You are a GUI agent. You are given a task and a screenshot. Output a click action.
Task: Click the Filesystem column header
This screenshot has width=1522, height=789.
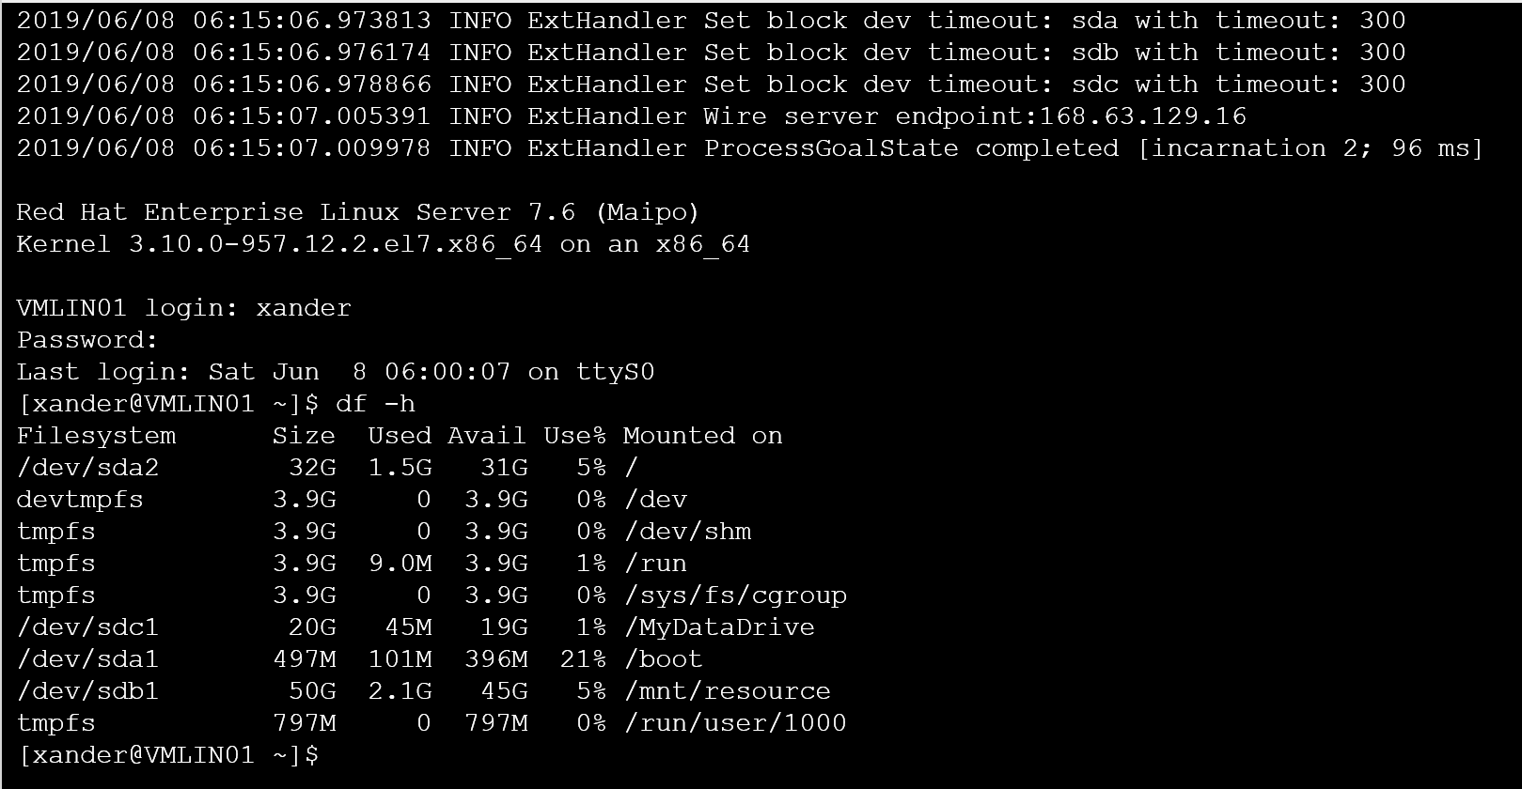point(96,436)
